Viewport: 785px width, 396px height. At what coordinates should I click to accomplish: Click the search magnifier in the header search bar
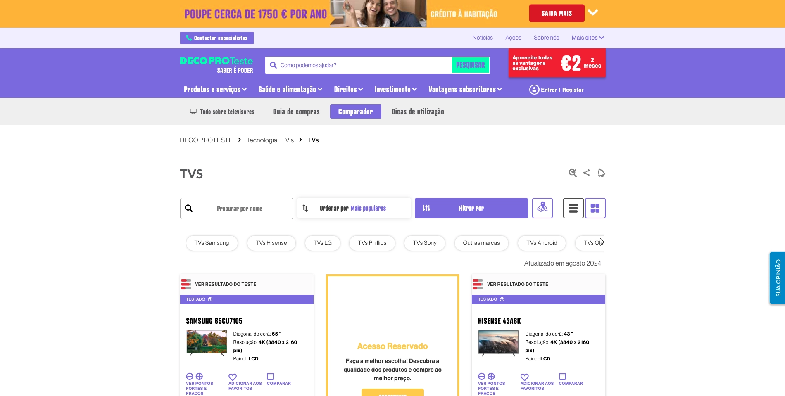(273, 65)
